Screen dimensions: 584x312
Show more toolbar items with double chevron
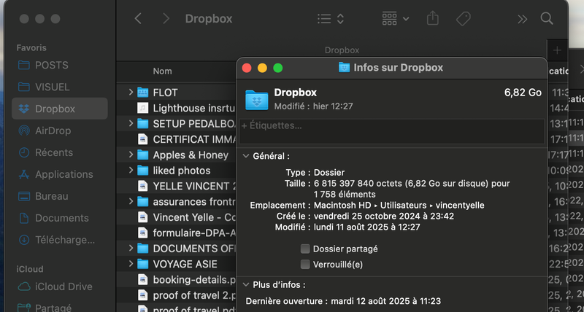pos(522,18)
